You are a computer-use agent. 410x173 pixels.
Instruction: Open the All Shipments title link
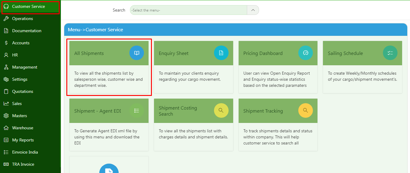89,53
